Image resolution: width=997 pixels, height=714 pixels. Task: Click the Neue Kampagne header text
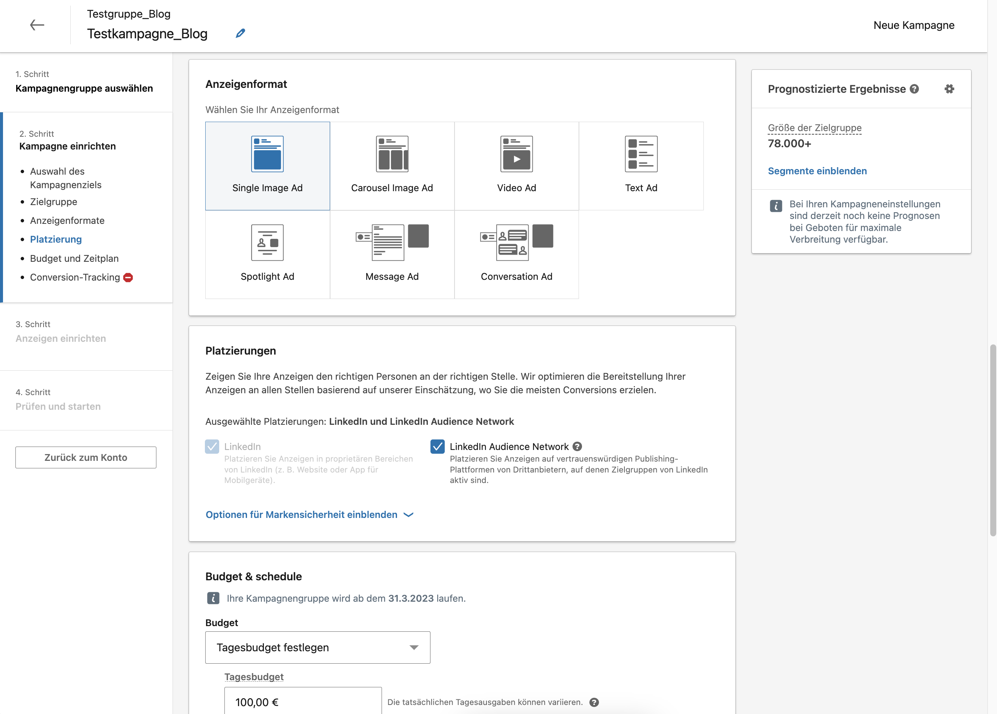pyautogui.click(x=914, y=25)
